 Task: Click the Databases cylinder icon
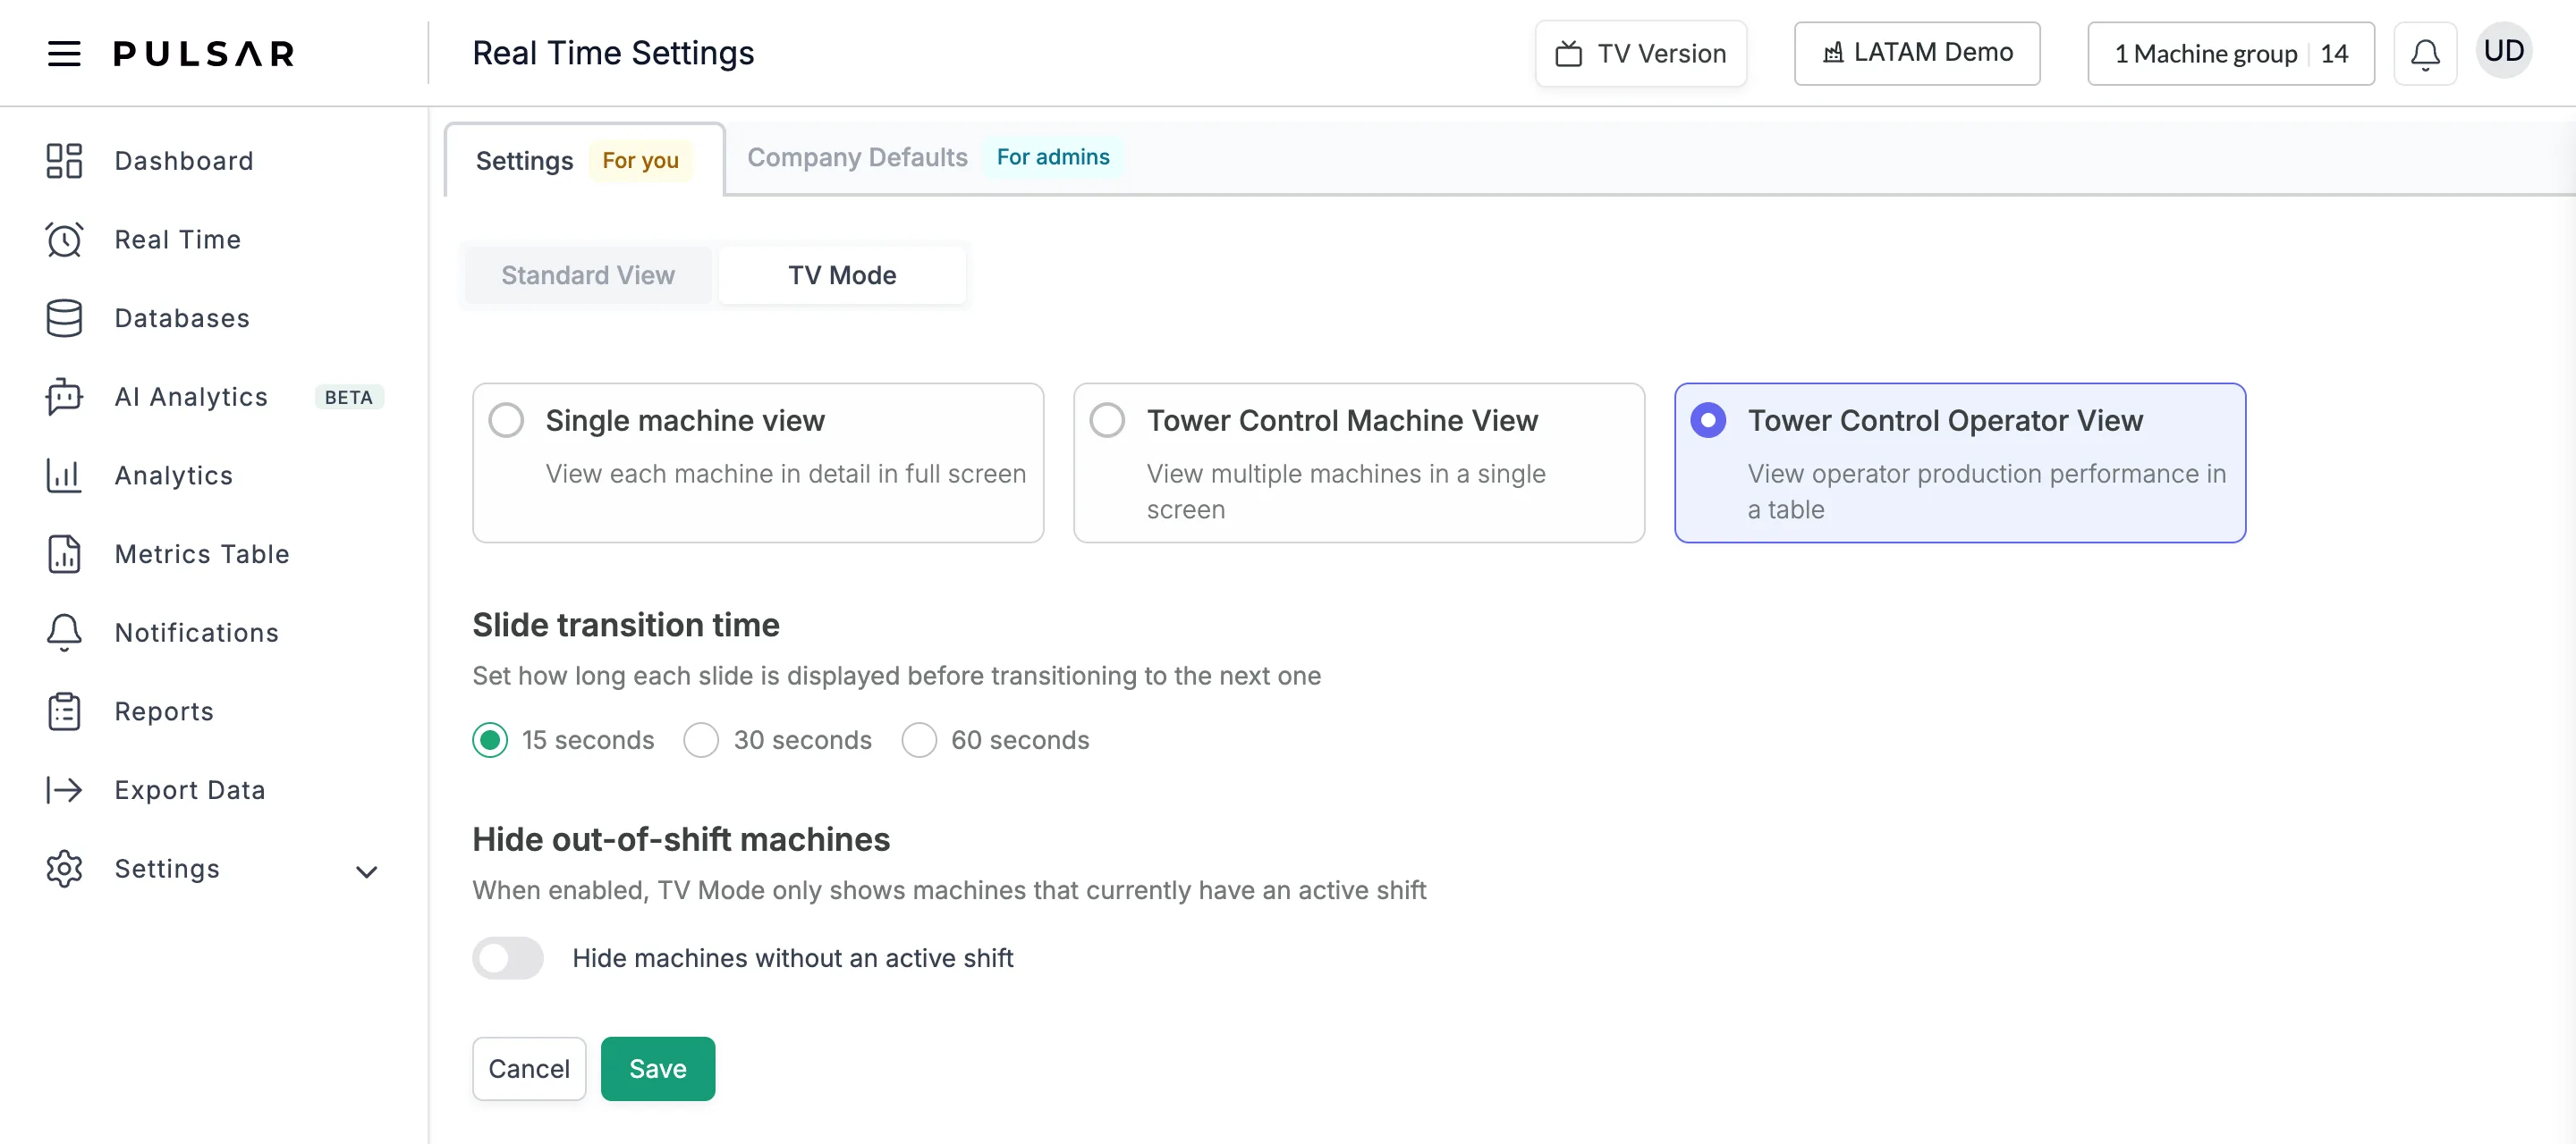(64, 319)
